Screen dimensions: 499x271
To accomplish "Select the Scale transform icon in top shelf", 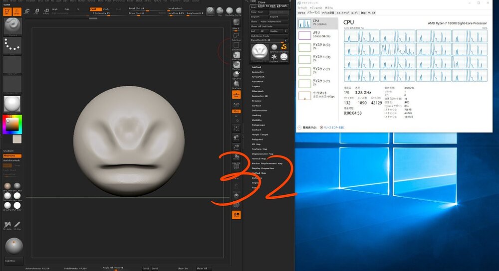I will pos(36,12).
